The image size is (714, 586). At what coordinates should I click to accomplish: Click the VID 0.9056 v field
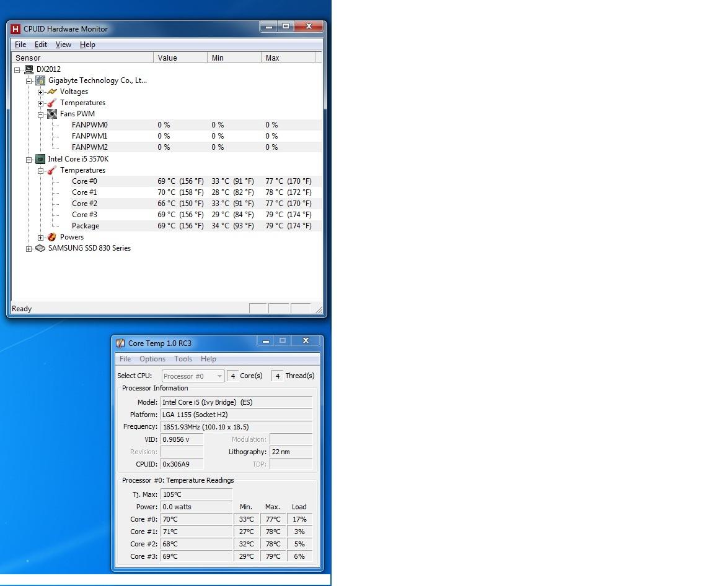coord(182,439)
